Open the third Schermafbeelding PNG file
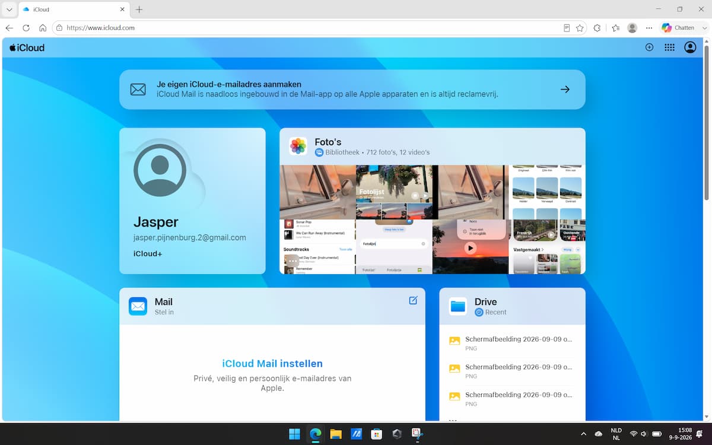 point(512,399)
